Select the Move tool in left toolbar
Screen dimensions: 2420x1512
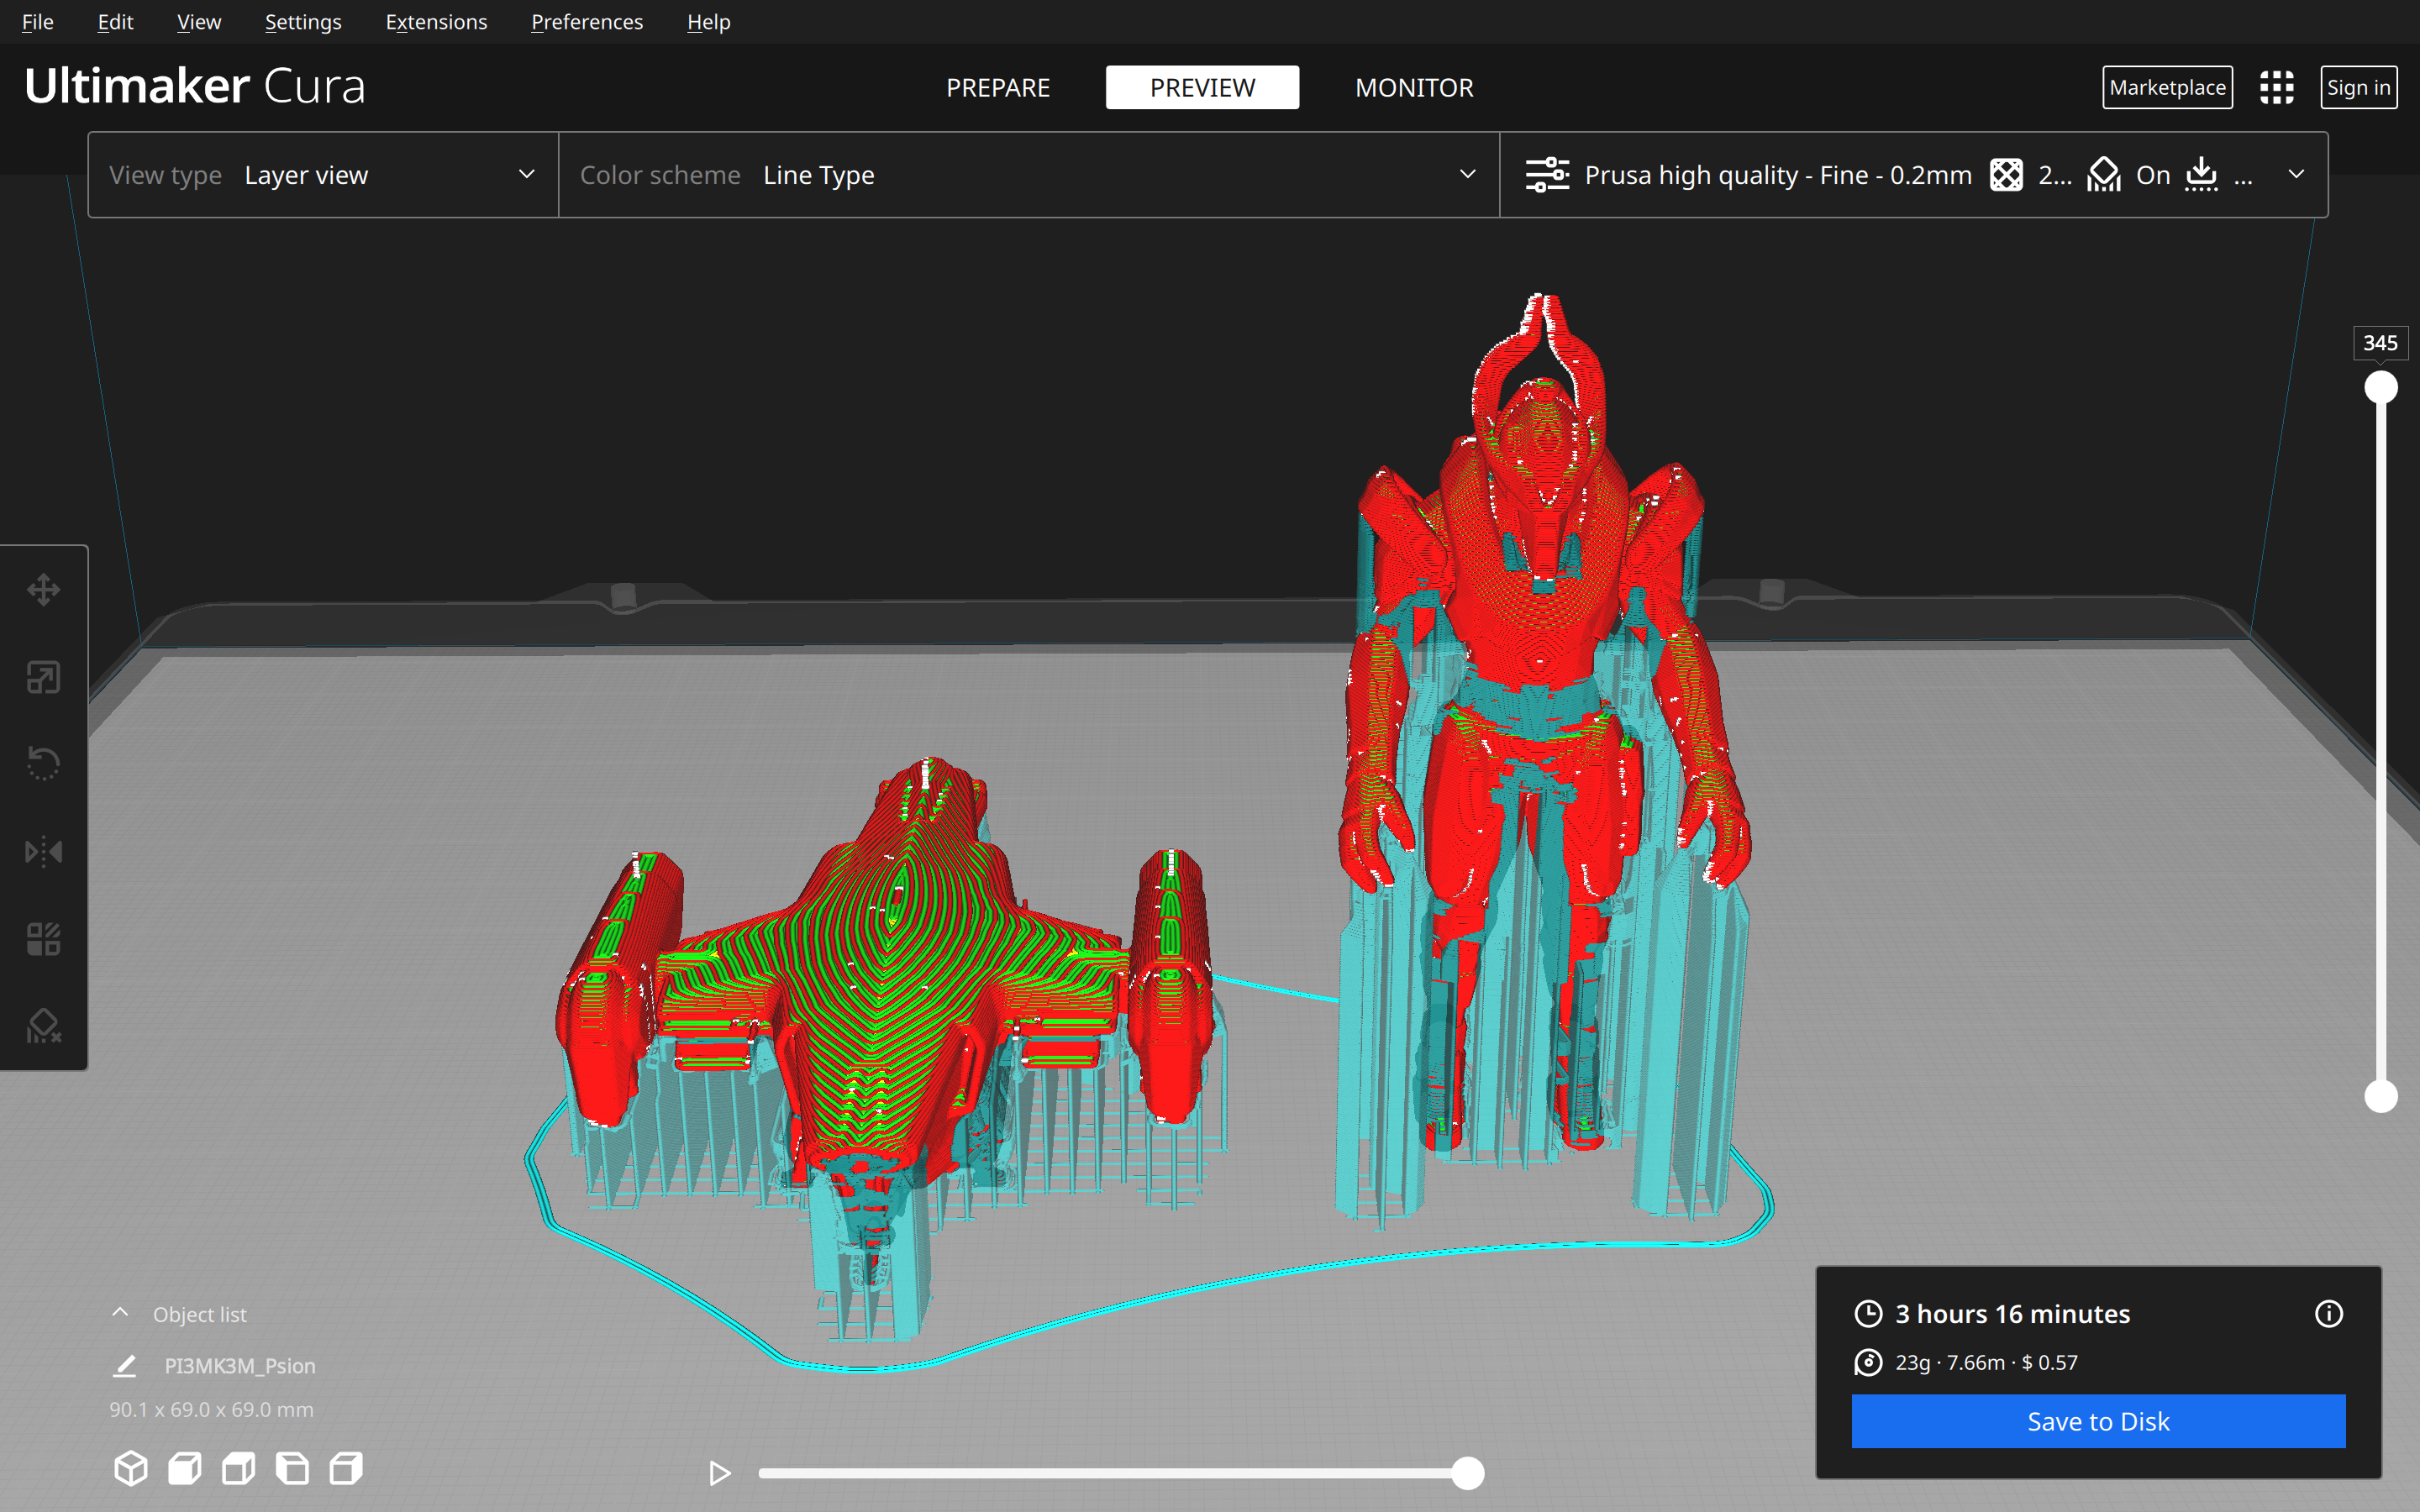(43, 590)
